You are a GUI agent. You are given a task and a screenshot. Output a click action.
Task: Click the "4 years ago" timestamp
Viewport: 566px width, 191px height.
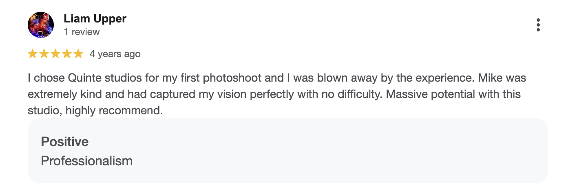(115, 54)
